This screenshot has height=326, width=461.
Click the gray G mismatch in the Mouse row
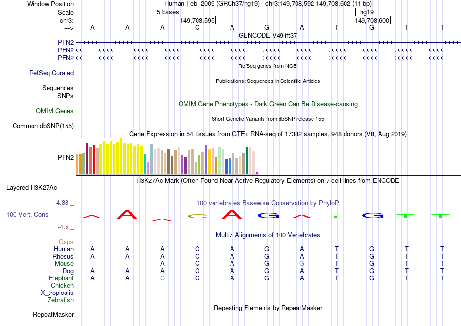tap(302, 264)
